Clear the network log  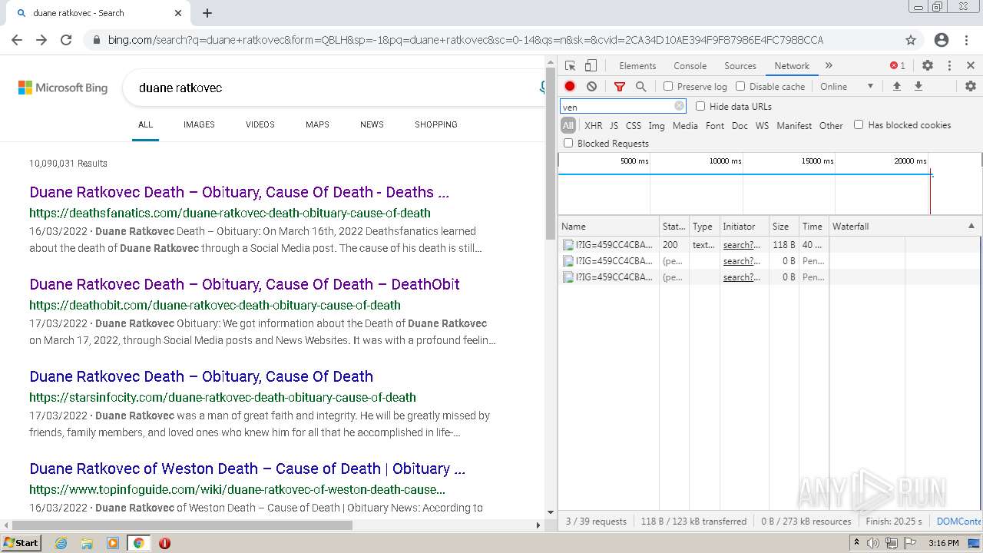[591, 87]
